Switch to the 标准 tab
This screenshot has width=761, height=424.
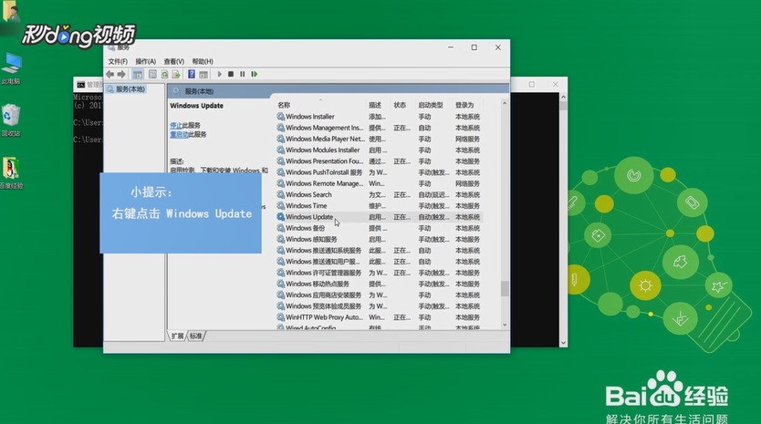195,336
